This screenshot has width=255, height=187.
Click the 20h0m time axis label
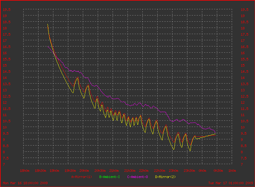[84, 171]
